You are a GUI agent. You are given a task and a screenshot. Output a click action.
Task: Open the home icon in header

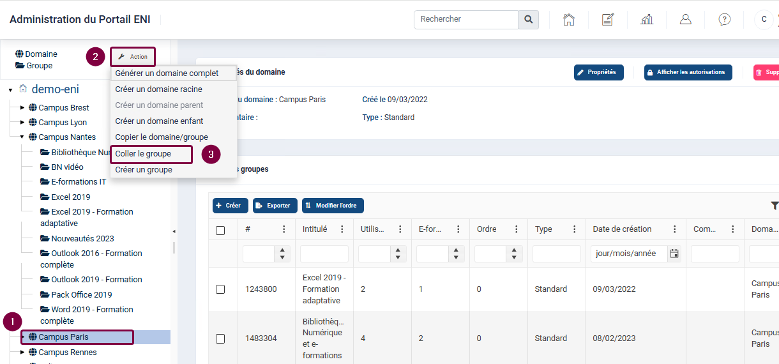point(568,19)
